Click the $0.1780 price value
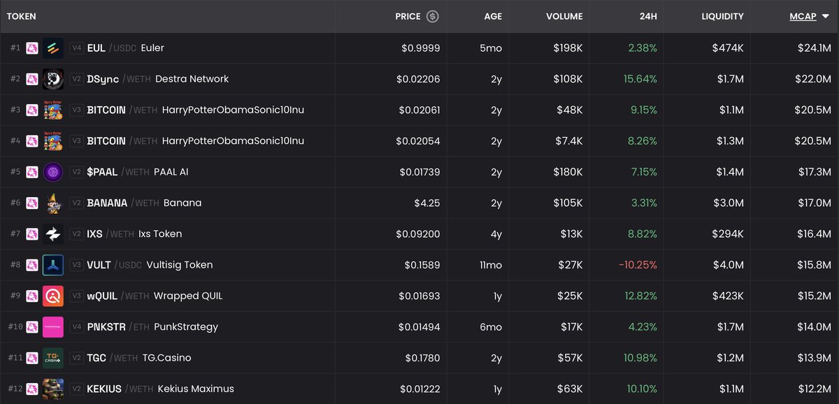 [421, 358]
